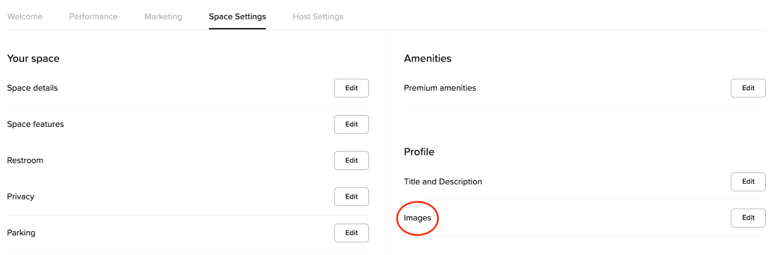Click Edit button beside Parking

[351, 233]
